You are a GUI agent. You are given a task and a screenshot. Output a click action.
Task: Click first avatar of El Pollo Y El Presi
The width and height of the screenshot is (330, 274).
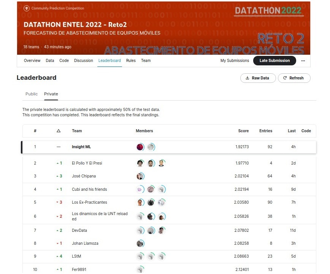[140, 163]
